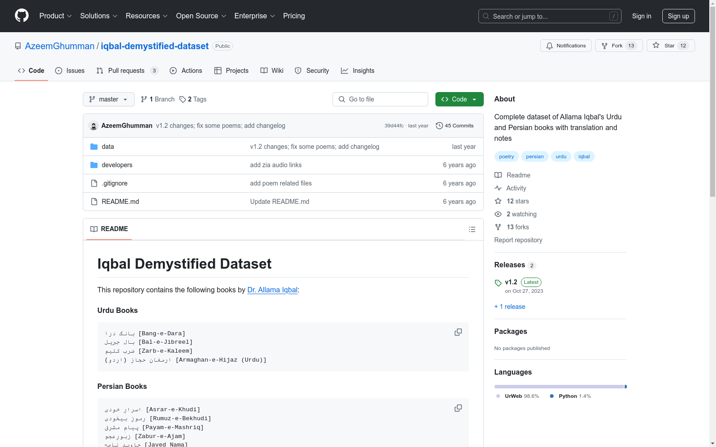Click the tag icon beside 2 Tags

(x=183, y=99)
